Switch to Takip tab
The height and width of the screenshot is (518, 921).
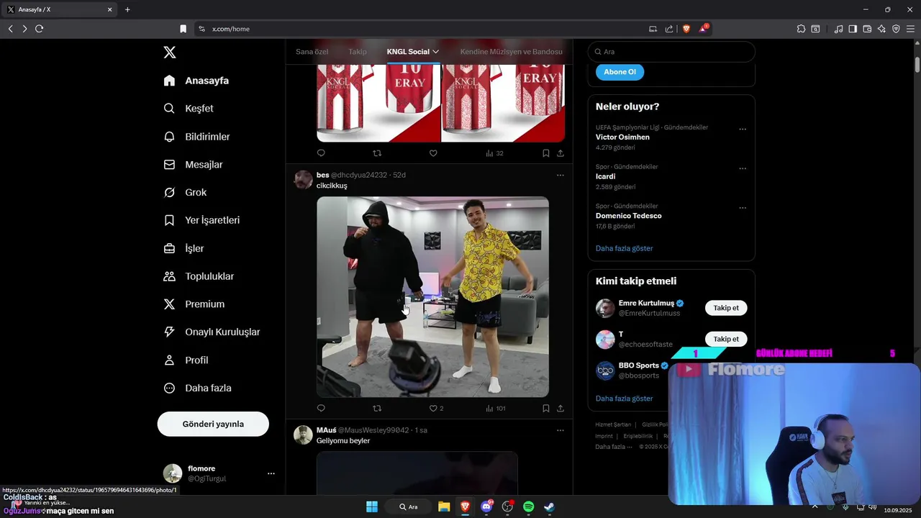tap(358, 52)
